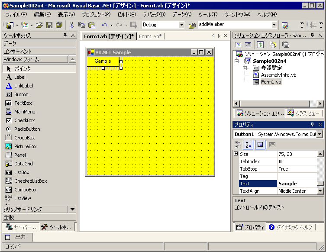The width and height of the screenshot is (326, 252).
Task: Click the Sample button on the form designer
Action: click(x=103, y=61)
